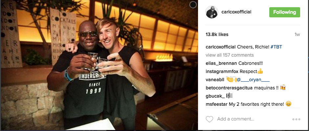
Task: Open the @___oryan___ mention link
Action: (x=253, y=80)
